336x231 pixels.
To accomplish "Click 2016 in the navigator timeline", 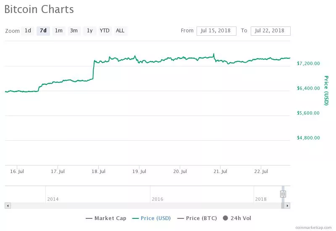I will point(157,199).
